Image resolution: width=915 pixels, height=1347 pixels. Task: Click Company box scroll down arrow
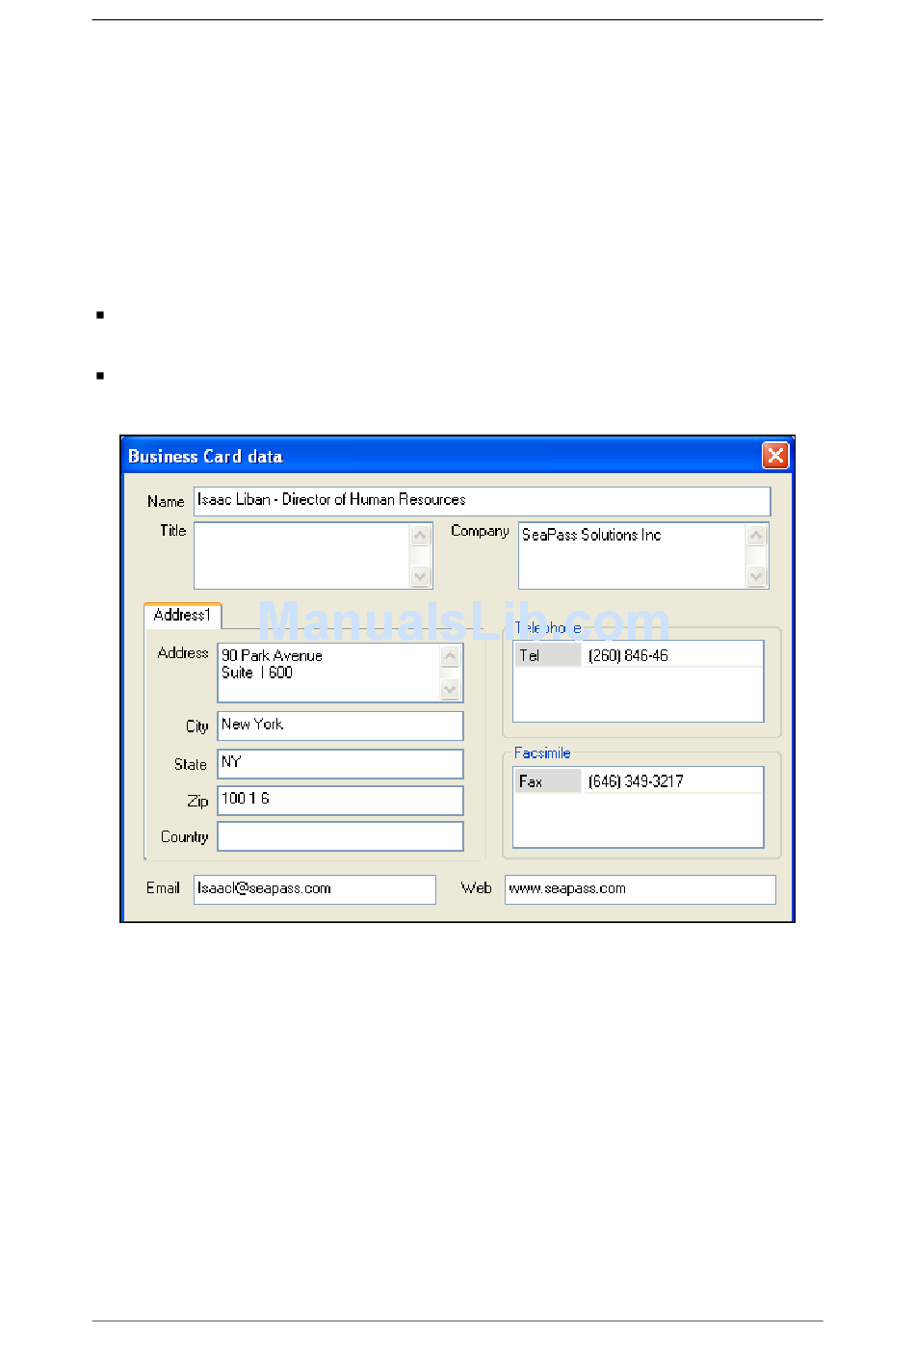[x=757, y=576]
